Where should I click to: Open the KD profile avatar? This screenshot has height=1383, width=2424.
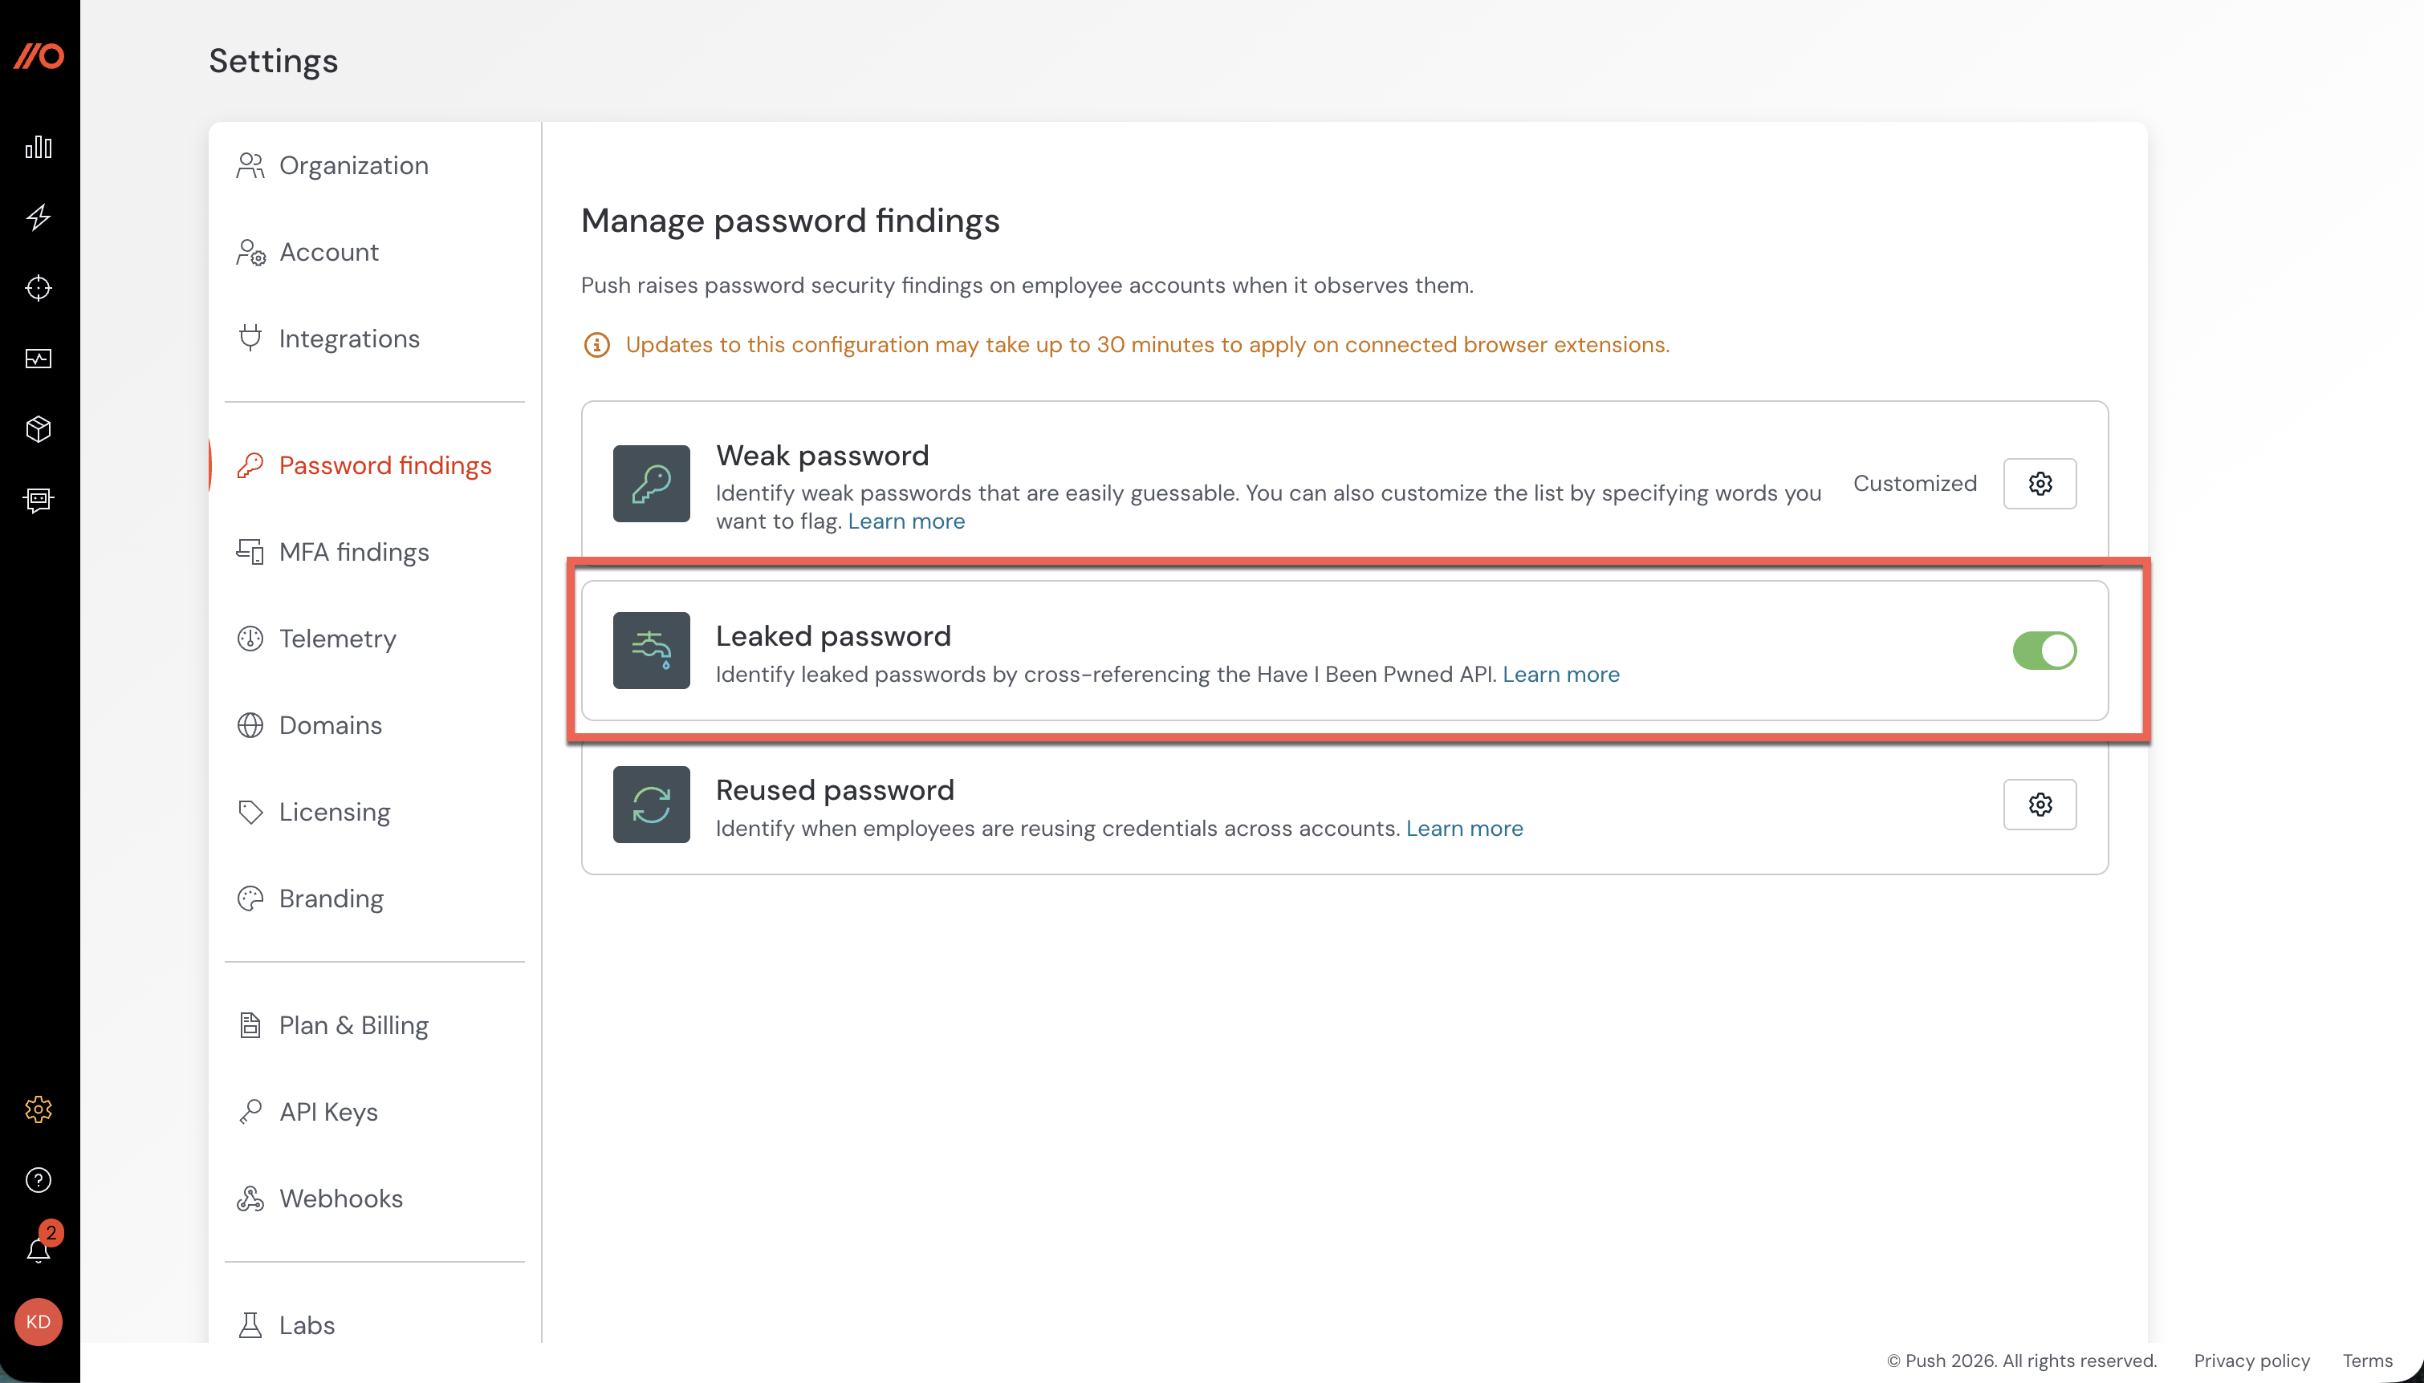click(39, 1321)
